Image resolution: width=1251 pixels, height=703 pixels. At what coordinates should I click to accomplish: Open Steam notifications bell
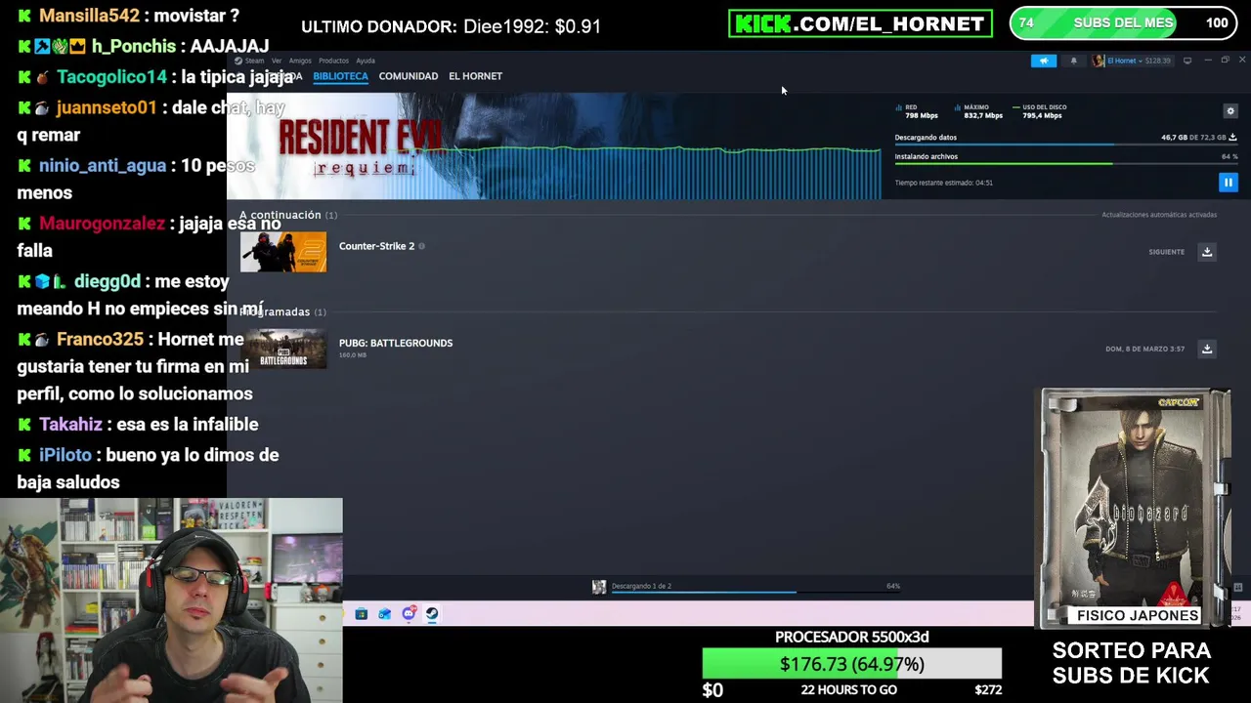coord(1073,61)
